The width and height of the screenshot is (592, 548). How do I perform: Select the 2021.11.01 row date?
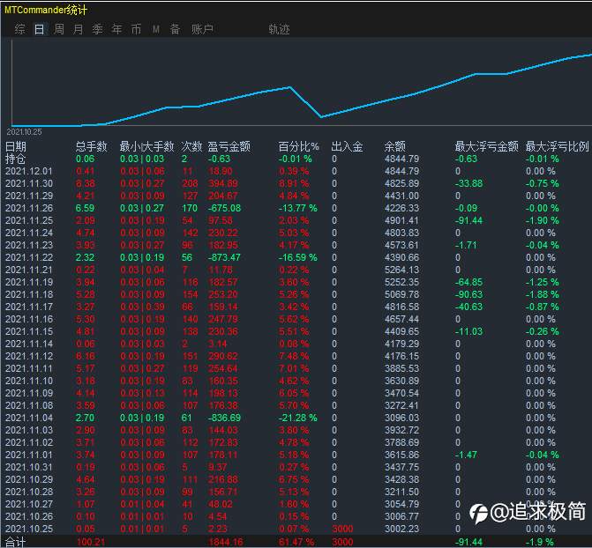pos(29,455)
